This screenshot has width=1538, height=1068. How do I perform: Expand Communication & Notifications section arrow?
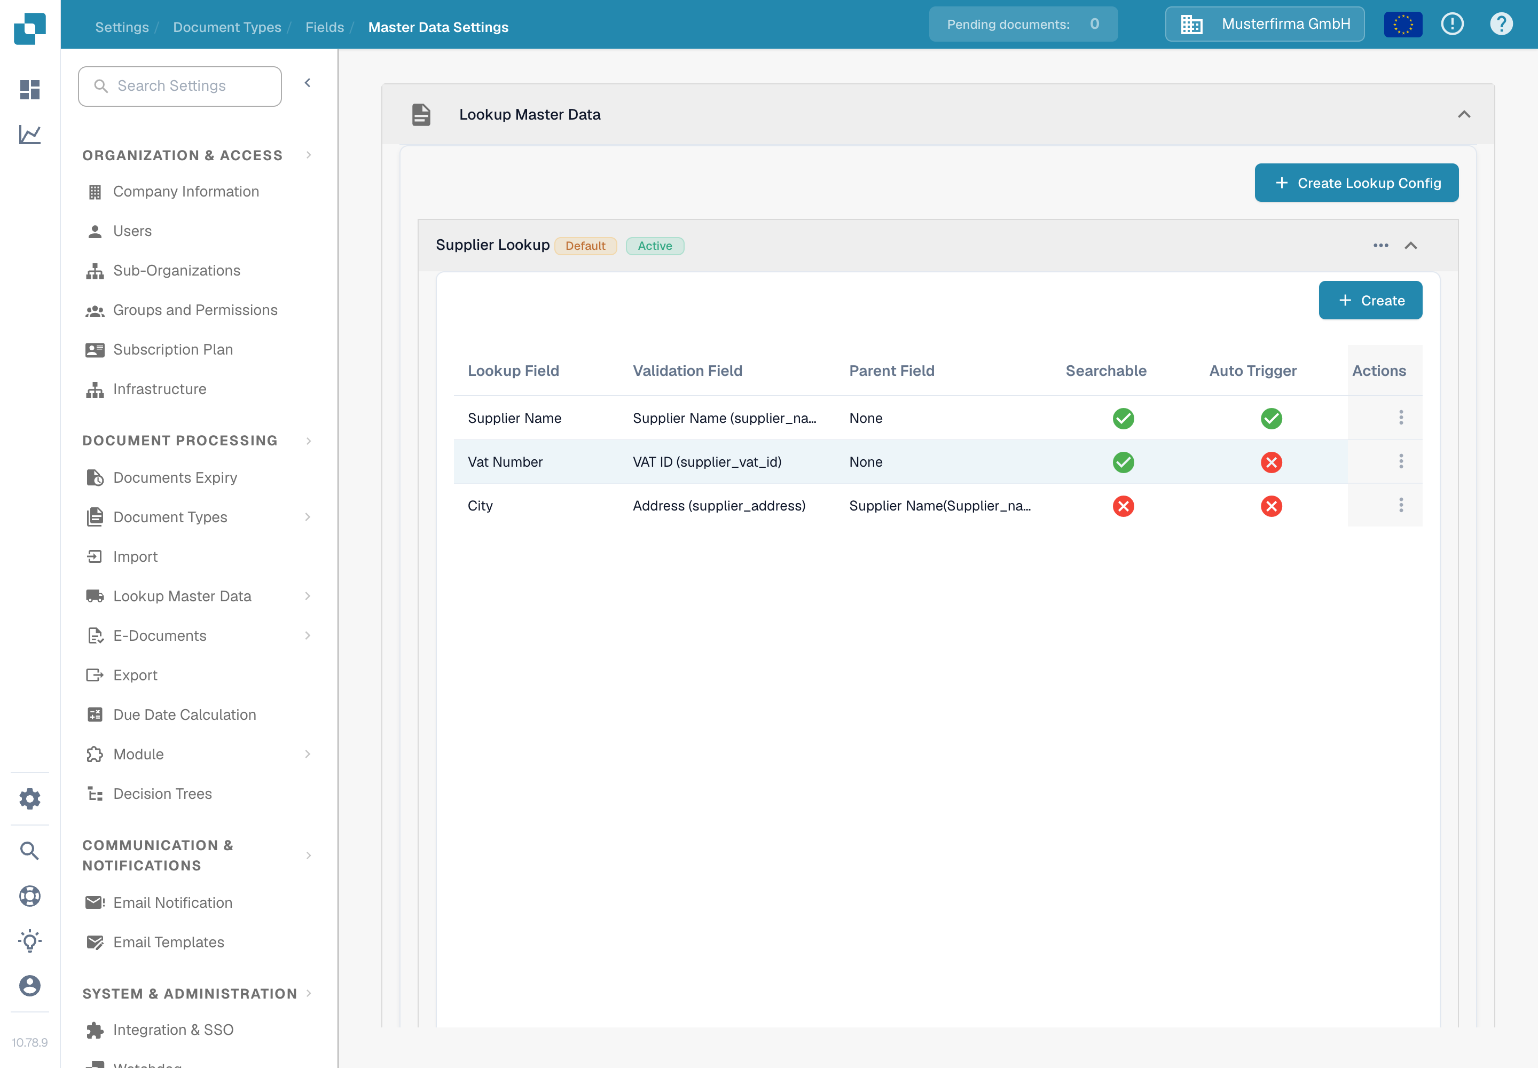pos(308,855)
